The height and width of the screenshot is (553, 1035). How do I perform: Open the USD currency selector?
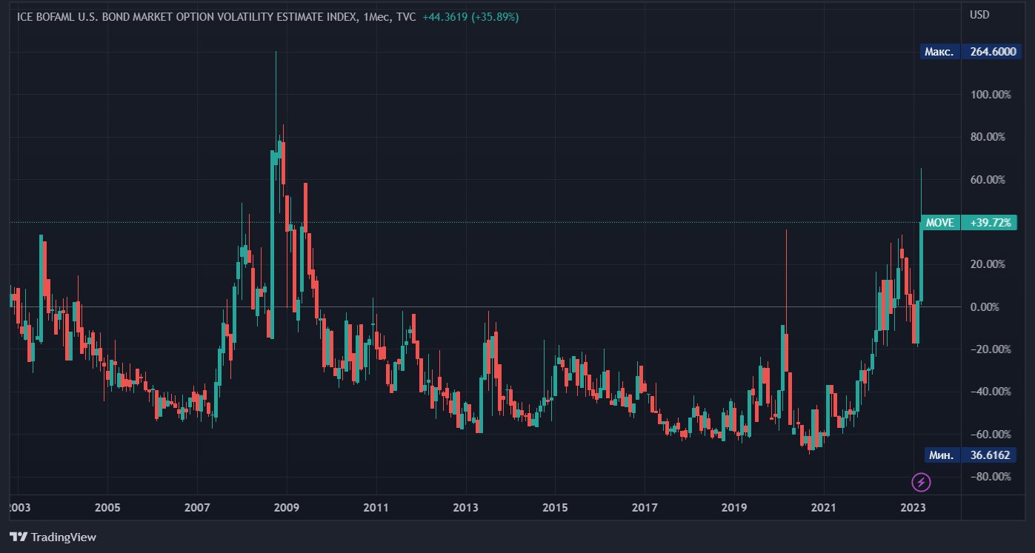(979, 14)
